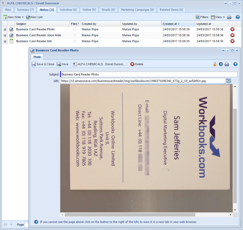Expand the Business Card Reader Photo row
The image size is (243, 230).
click(x=5, y=29)
